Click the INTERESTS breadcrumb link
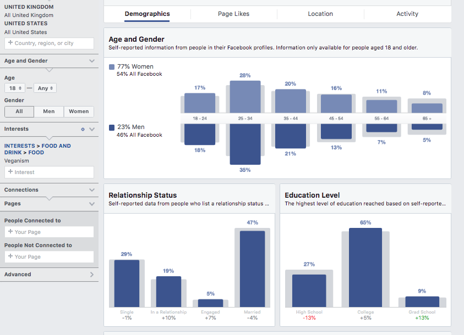464x335 pixels. [x=19, y=146]
